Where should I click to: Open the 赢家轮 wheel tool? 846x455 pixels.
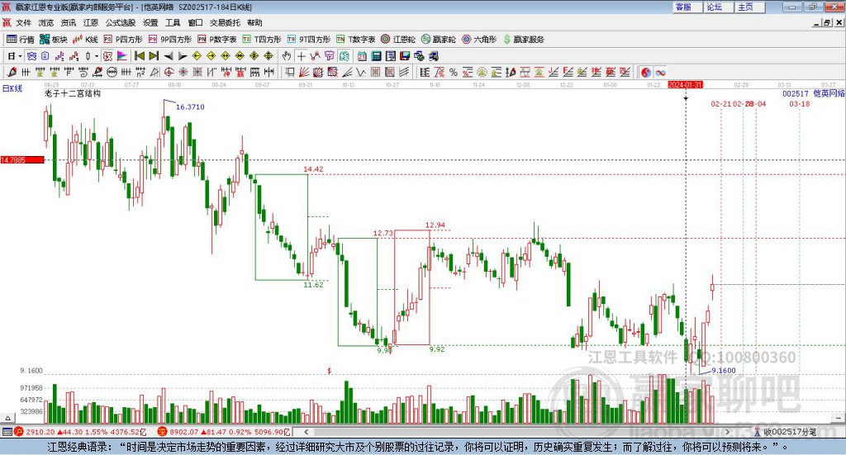[439, 40]
